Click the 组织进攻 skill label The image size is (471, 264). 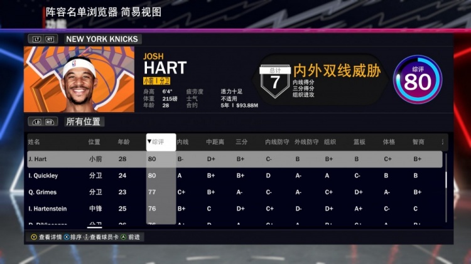(303, 95)
